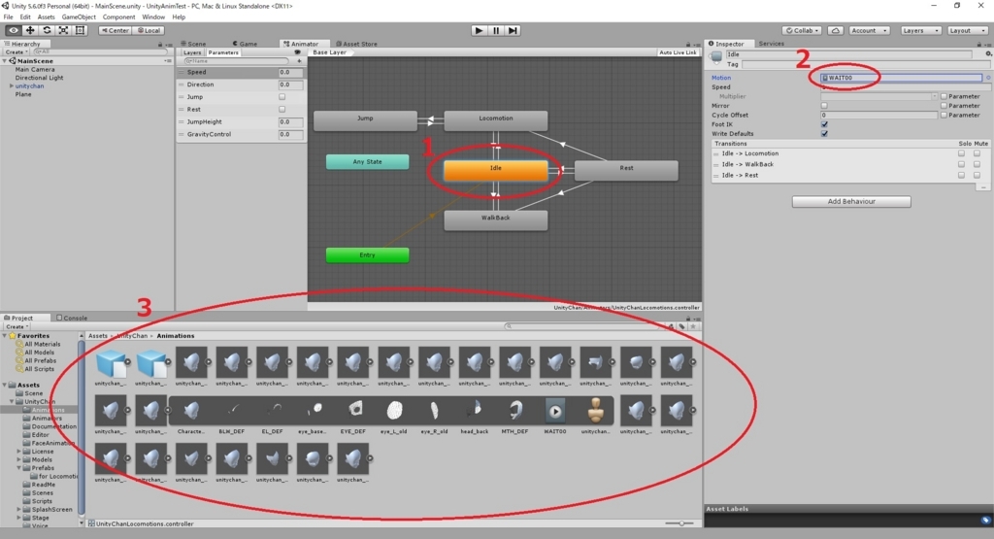994x539 pixels.
Task: Click the Speed parameter value field
Action: click(290, 72)
